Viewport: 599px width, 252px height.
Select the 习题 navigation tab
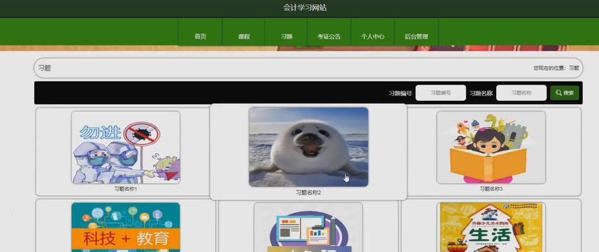[x=286, y=37]
